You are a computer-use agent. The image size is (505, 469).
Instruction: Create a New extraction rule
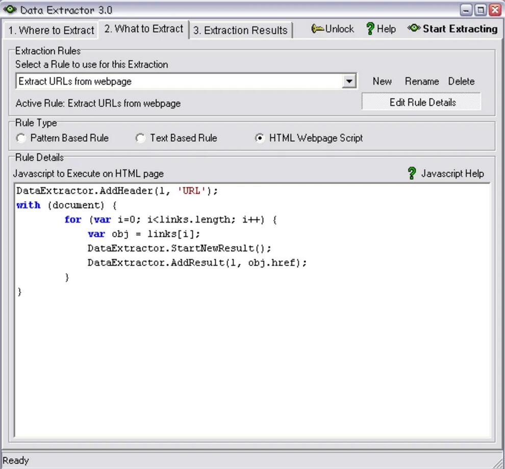click(382, 81)
